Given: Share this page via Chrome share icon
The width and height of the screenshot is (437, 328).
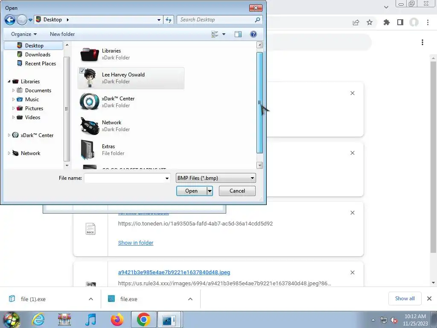Looking at the screenshot, I should [x=356, y=22].
